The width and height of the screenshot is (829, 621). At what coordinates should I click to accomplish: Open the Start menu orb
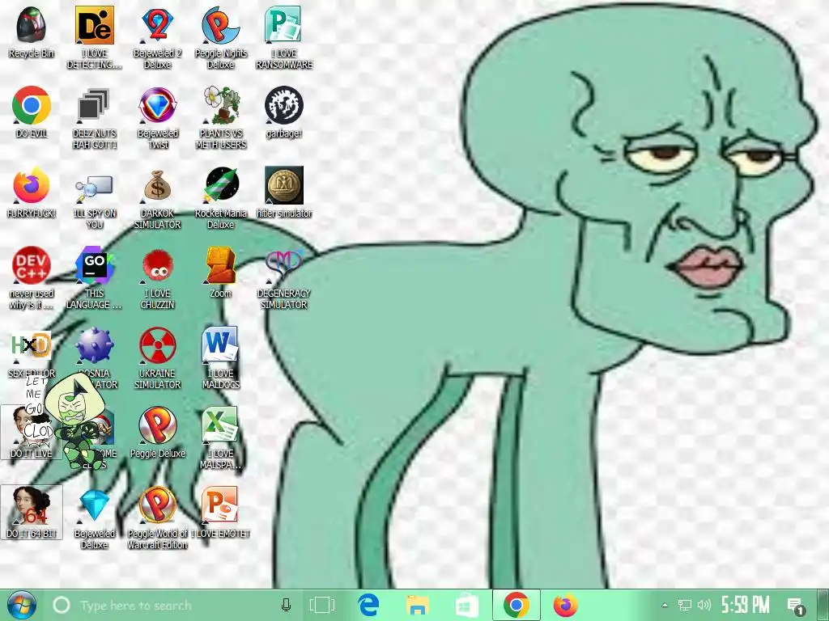(x=21, y=605)
